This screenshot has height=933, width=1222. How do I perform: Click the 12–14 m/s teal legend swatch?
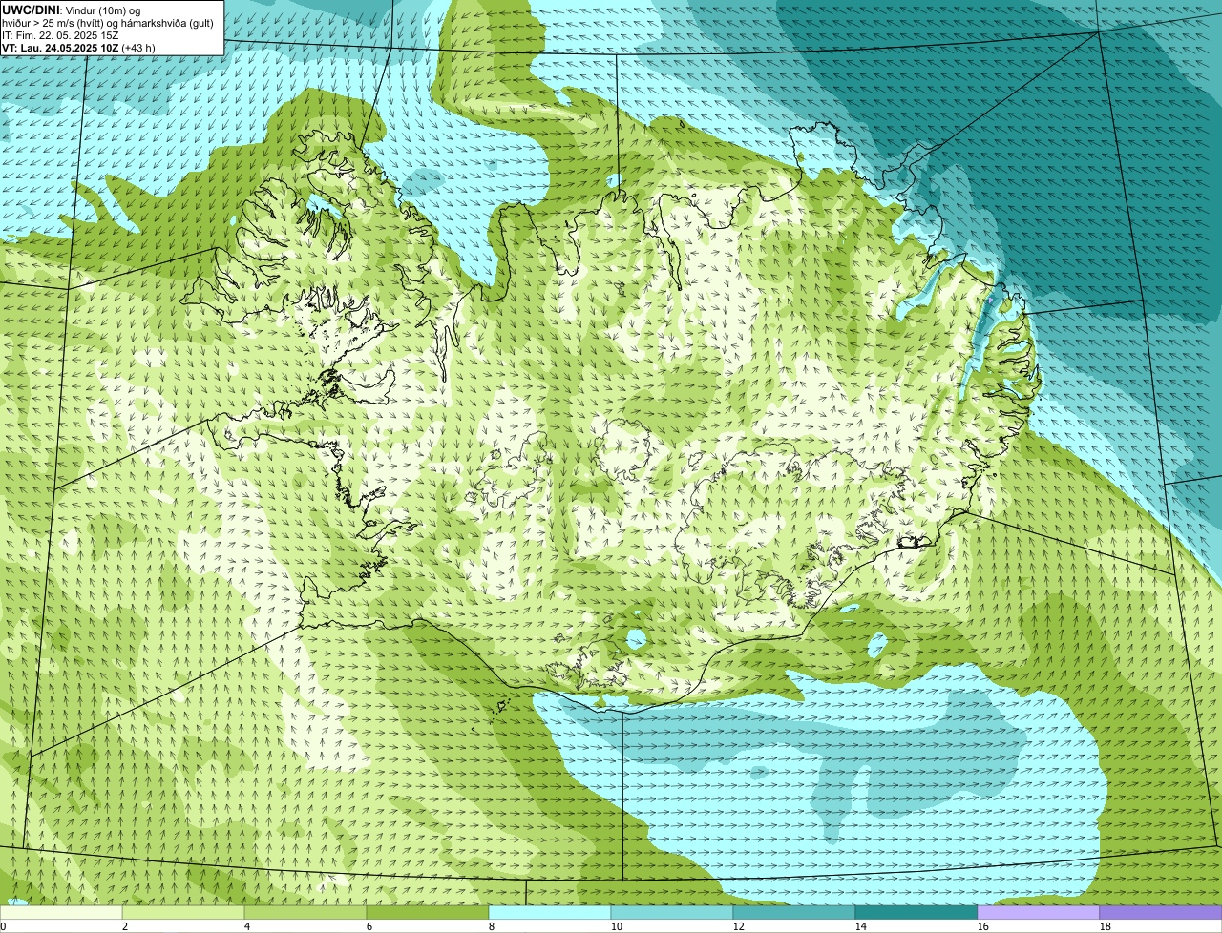[x=794, y=913]
